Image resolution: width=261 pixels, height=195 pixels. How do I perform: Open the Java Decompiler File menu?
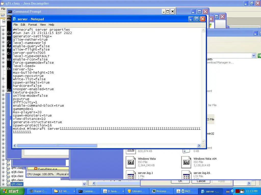click(3, 9)
